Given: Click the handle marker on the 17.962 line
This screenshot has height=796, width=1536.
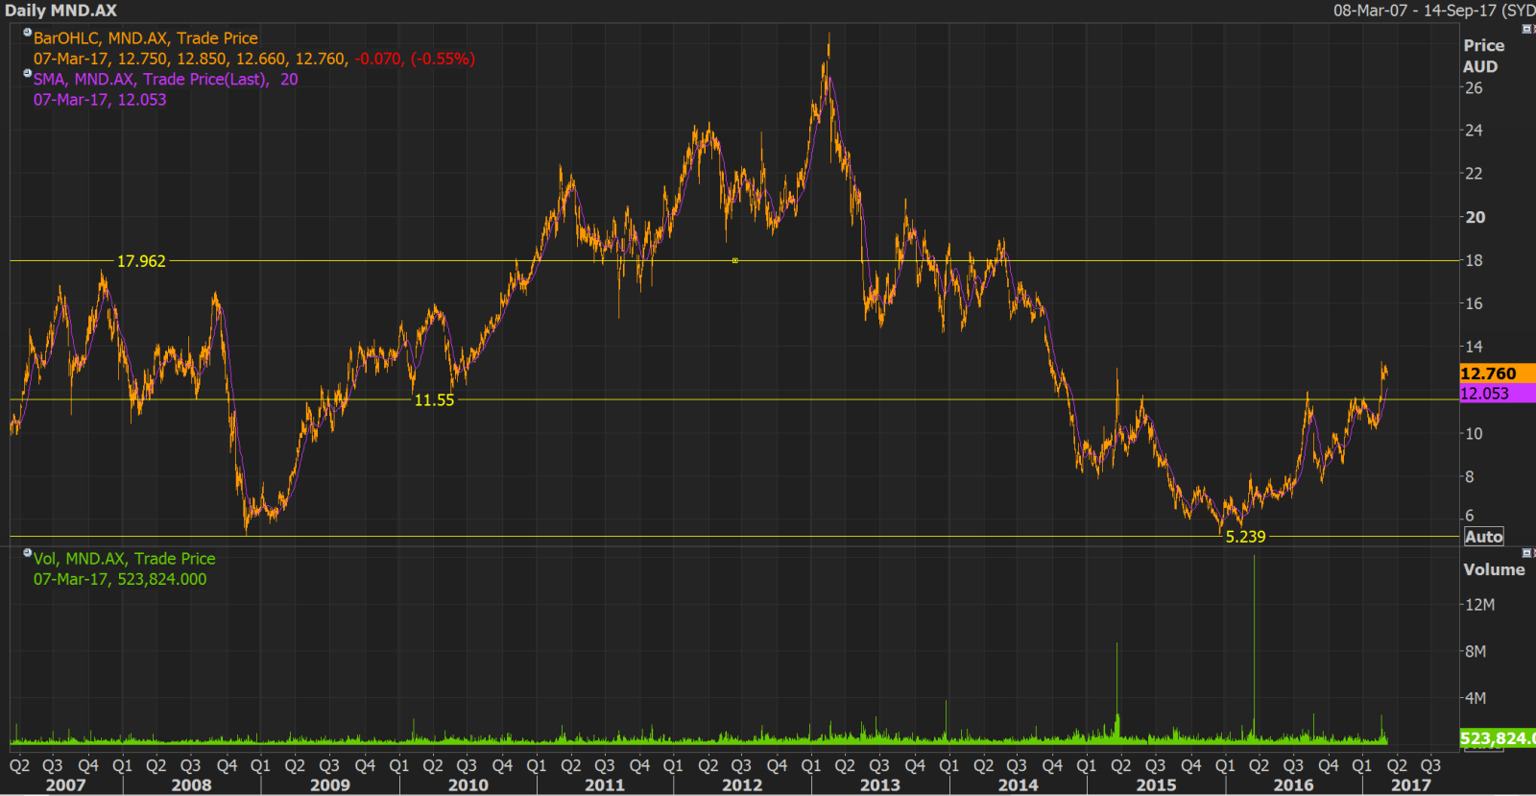Looking at the screenshot, I should coord(735,260).
